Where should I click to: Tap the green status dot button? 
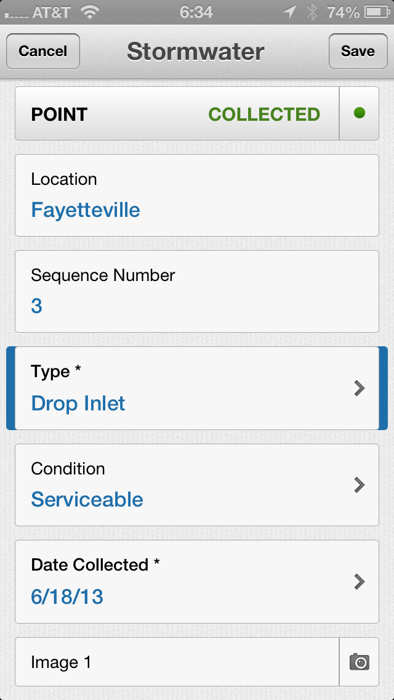click(x=360, y=114)
